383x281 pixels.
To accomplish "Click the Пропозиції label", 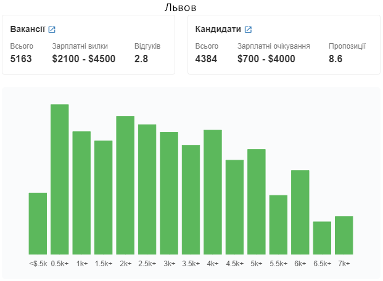I will point(347,46).
